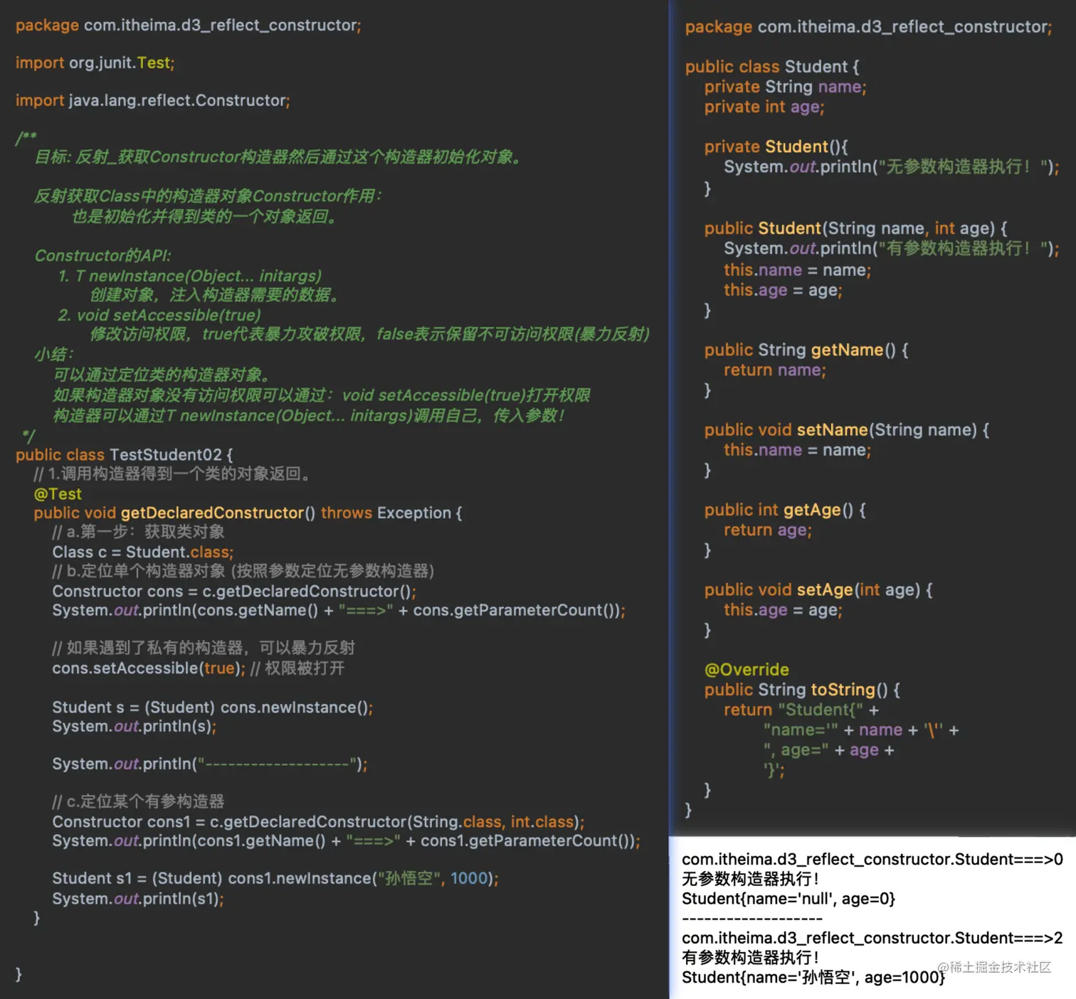Click the 'cons.setAccessible(true);' line
The width and height of the screenshot is (1076, 999).
(149, 668)
